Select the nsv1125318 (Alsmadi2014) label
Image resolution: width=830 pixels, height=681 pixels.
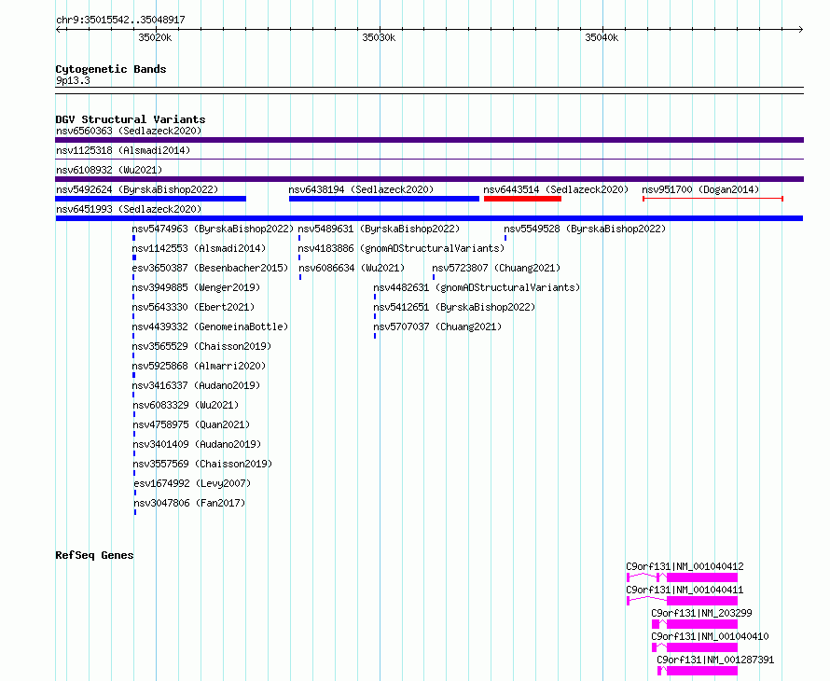point(123,150)
